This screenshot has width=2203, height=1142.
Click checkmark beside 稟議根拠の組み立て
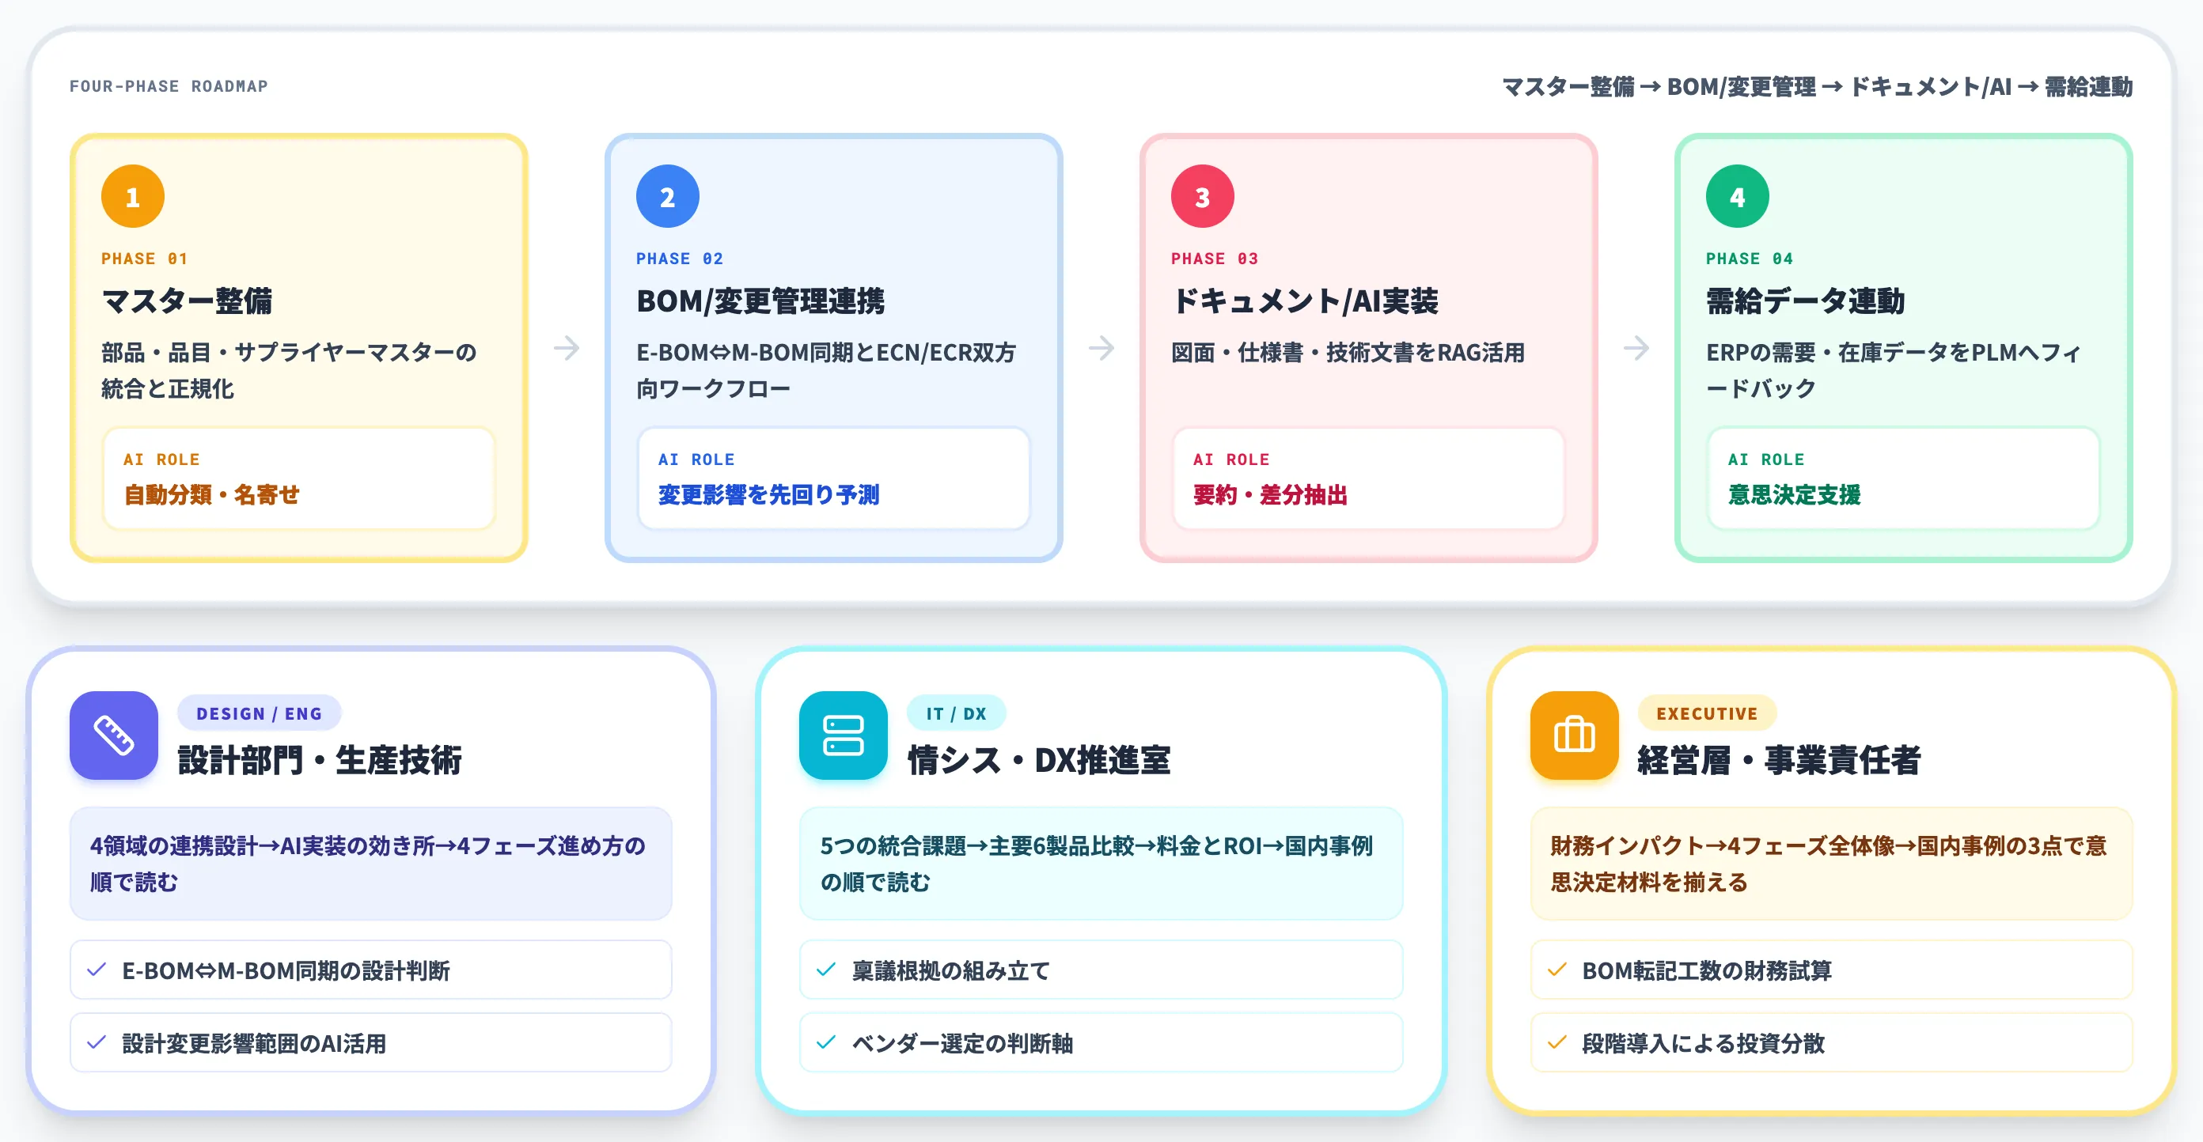[x=826, y=970]
